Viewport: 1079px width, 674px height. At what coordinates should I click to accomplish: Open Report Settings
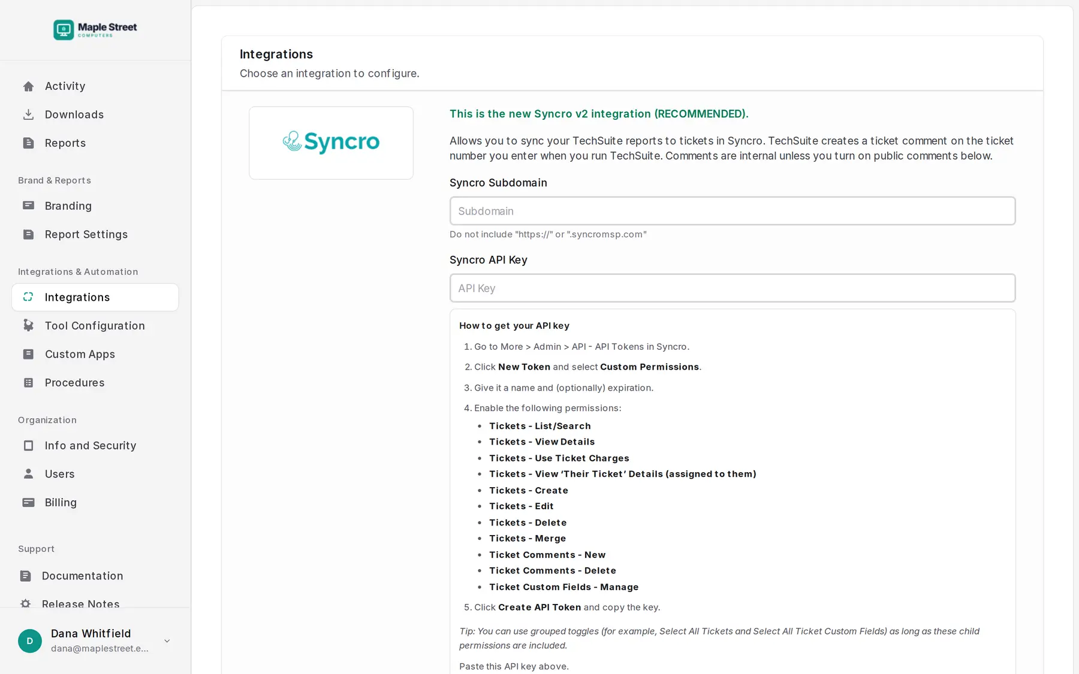tap(95, 234)
